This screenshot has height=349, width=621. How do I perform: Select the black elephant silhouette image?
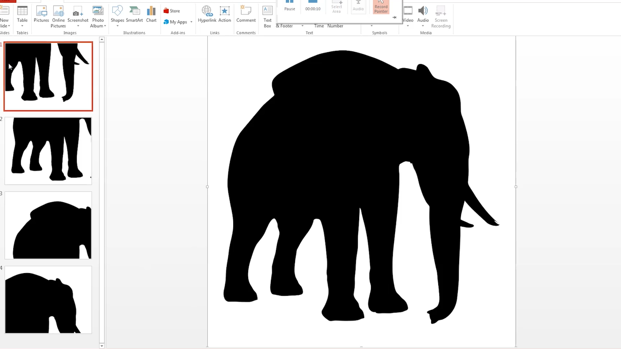tap(361, 187)
